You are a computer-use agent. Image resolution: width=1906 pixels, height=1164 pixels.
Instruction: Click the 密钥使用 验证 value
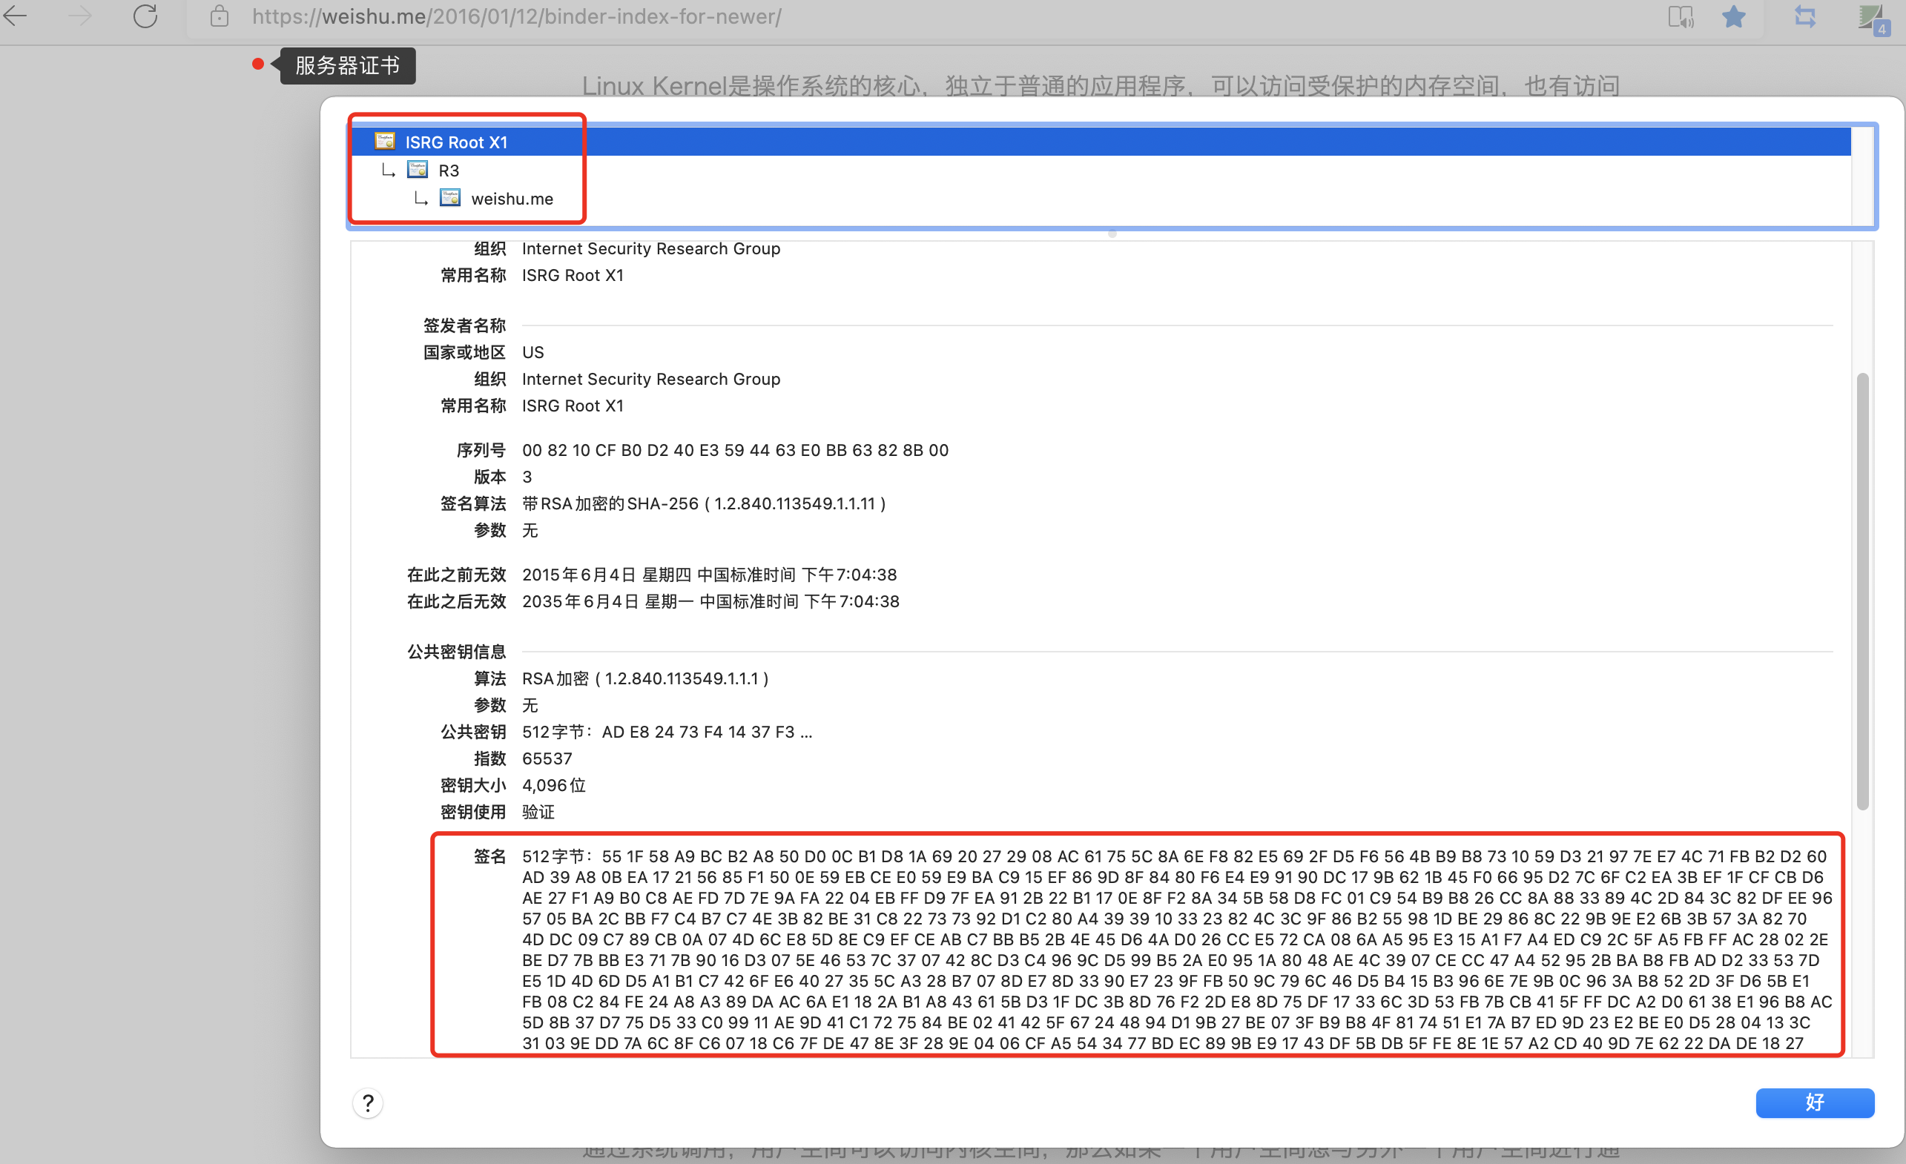(x=538, y=811)
